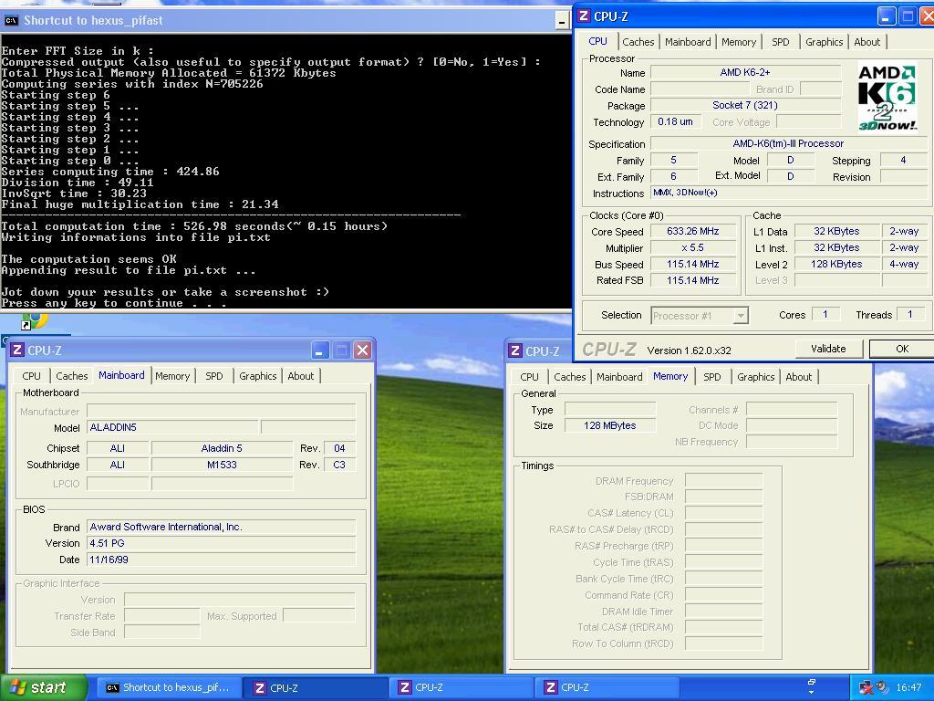This screenshot has width=934, height=701.
Task: Click the Validate button
Action: 828,349
